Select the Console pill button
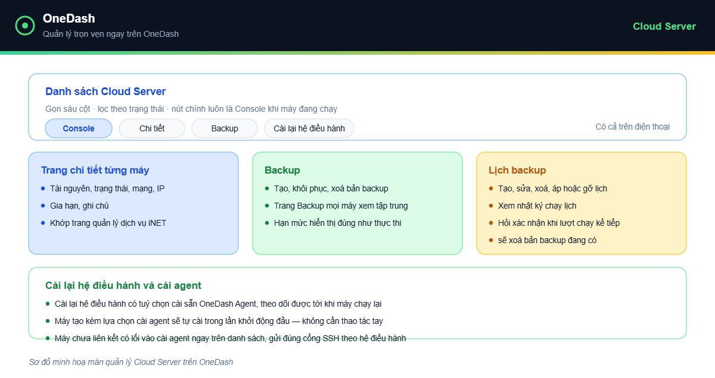 pos(79,128)
